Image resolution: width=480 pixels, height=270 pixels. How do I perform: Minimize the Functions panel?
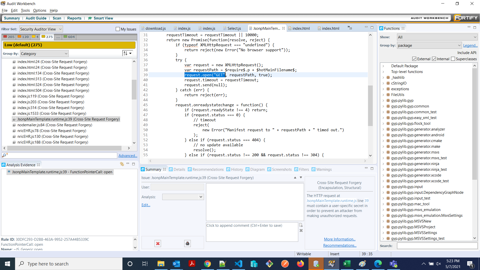click(469, 27)
